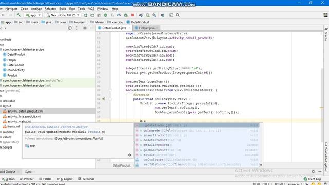Viewport: 329px width, 185px height.
Task: Open the SDK Manager icon
Action: [154, 15]
